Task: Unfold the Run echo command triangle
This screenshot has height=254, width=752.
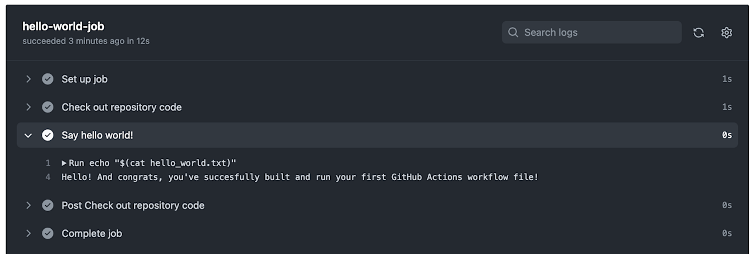Action: click(64, 163)
